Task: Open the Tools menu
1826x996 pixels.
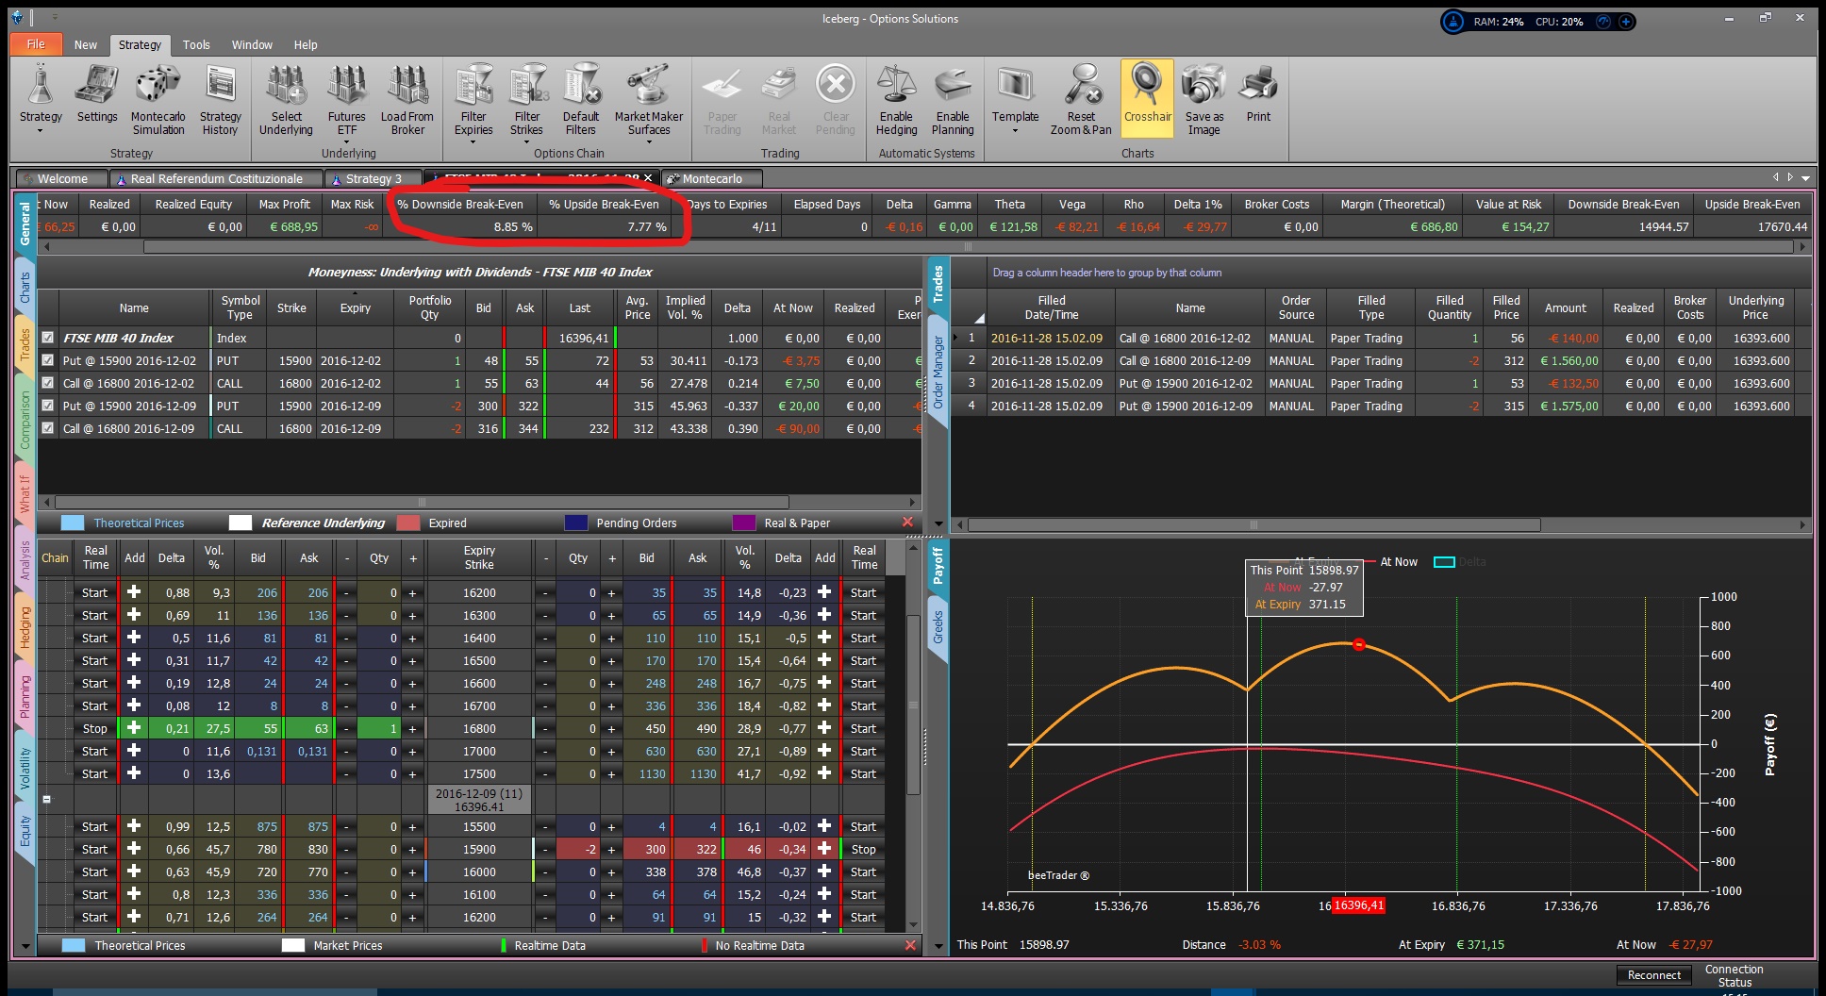Action: [x=196, y=44]
